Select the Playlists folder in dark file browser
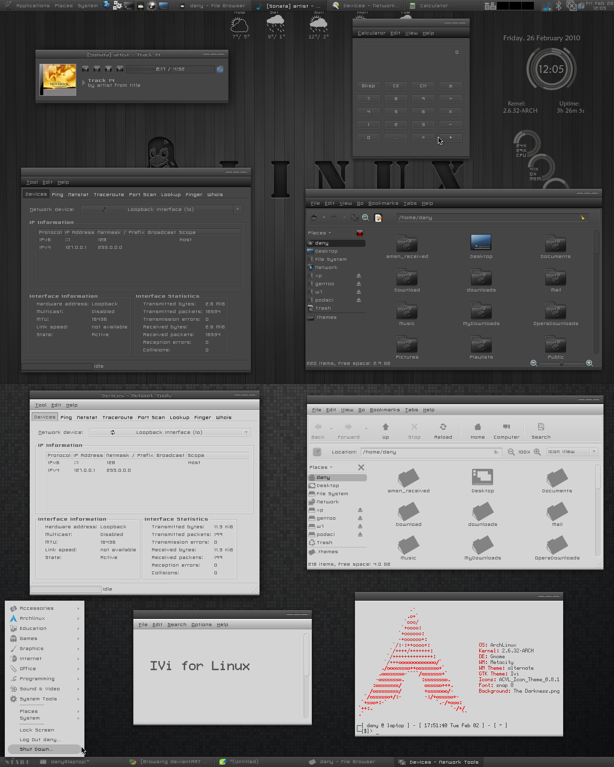The image size is (614, 767). point(481,348)
